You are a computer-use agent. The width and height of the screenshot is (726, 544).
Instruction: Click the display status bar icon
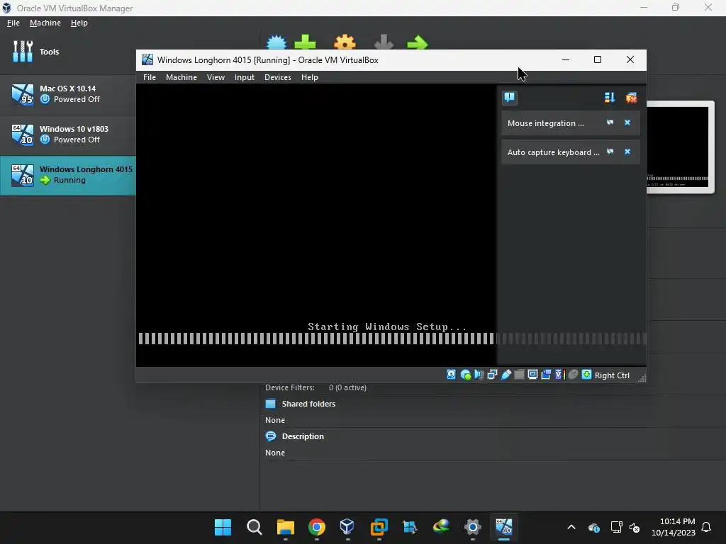coord(532,375)
